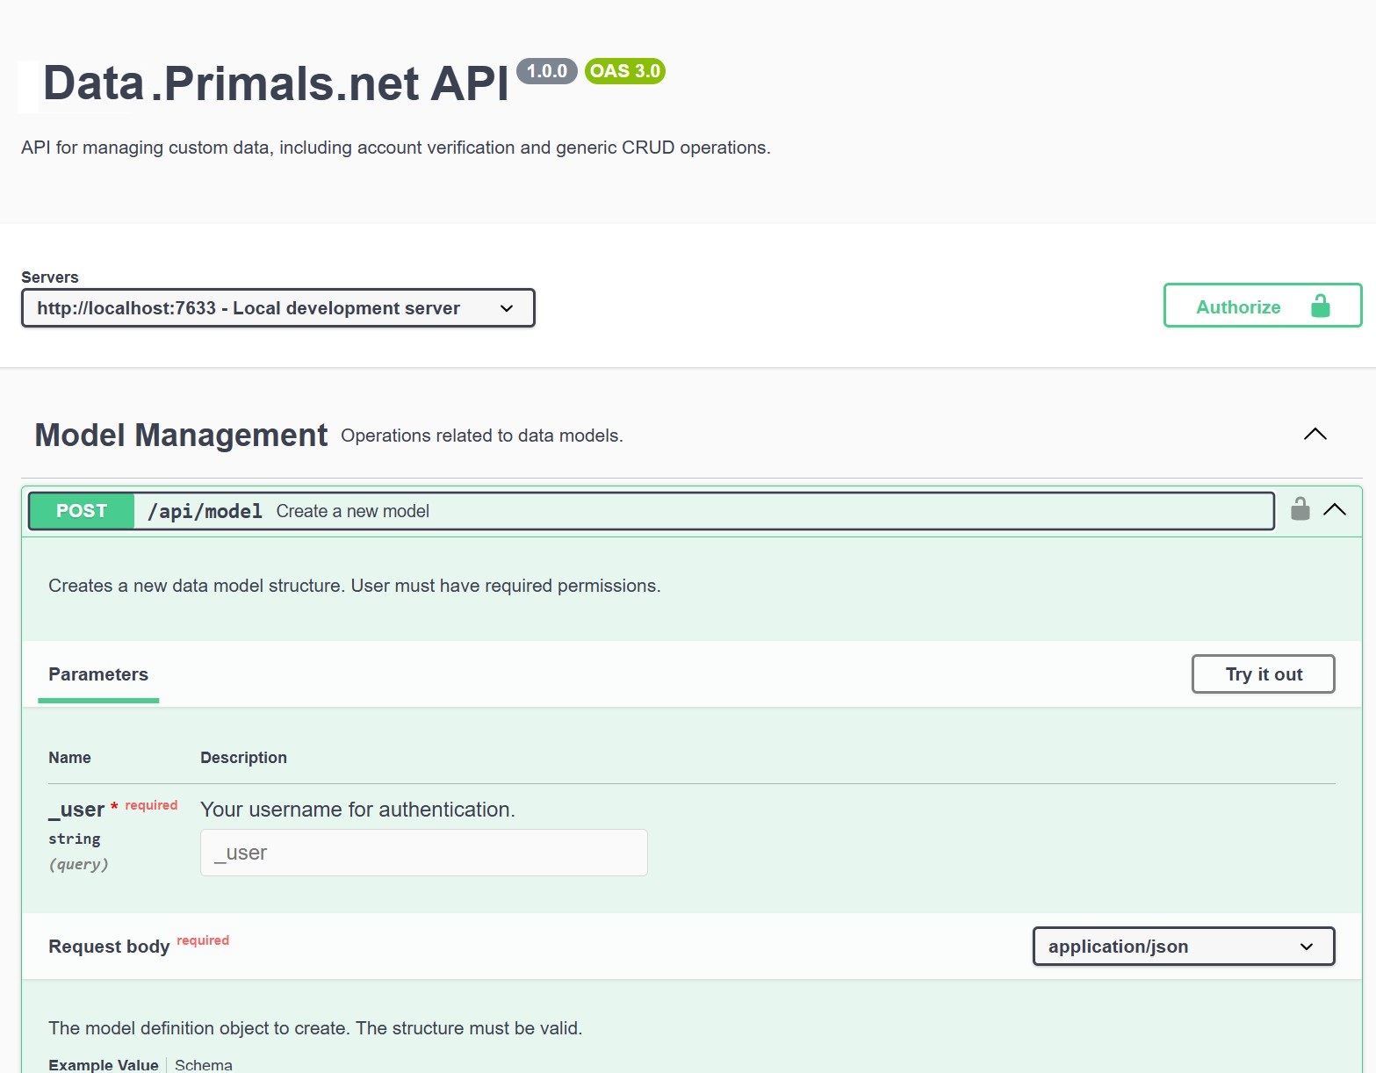This screenshot has height=1073, width=1376.
Task: Open the application/json content type dropdown
Action: coord(1183,947)
